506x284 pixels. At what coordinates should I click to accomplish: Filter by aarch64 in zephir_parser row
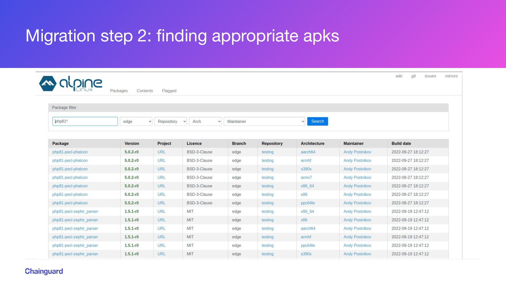(x=308, y=228)
